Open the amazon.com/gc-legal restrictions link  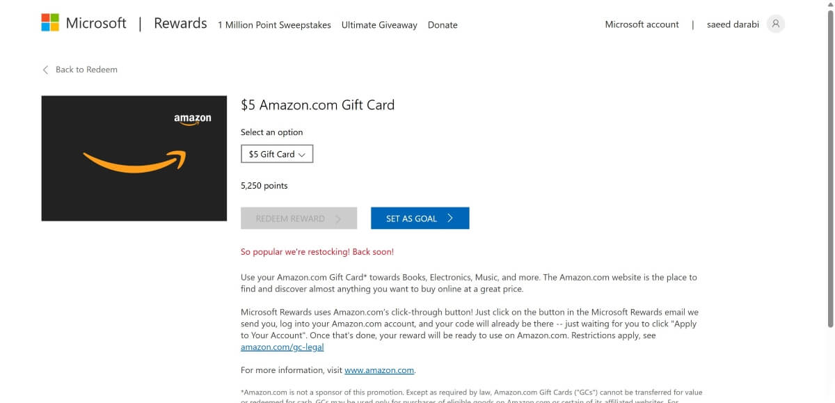282,347
